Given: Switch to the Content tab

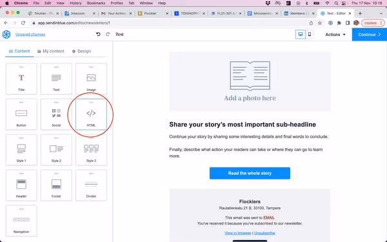Looking at the screenshot, I should [19, 51].
